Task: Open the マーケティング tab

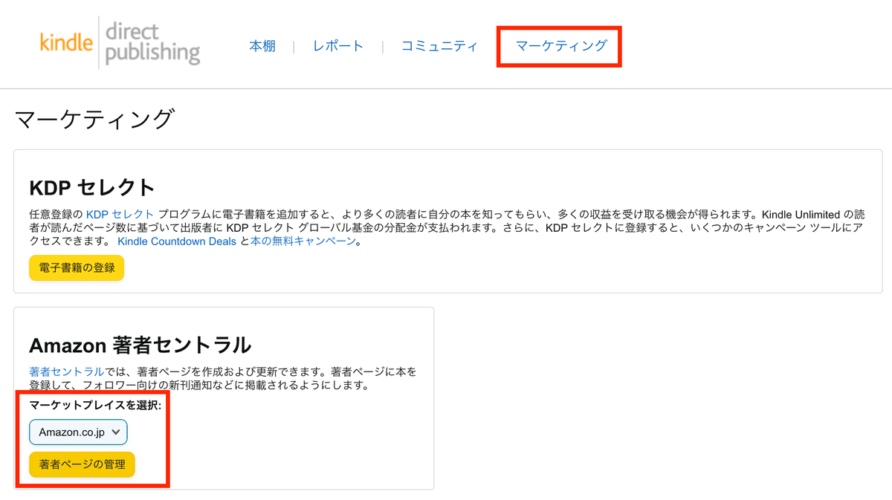Action: (561, 46)
